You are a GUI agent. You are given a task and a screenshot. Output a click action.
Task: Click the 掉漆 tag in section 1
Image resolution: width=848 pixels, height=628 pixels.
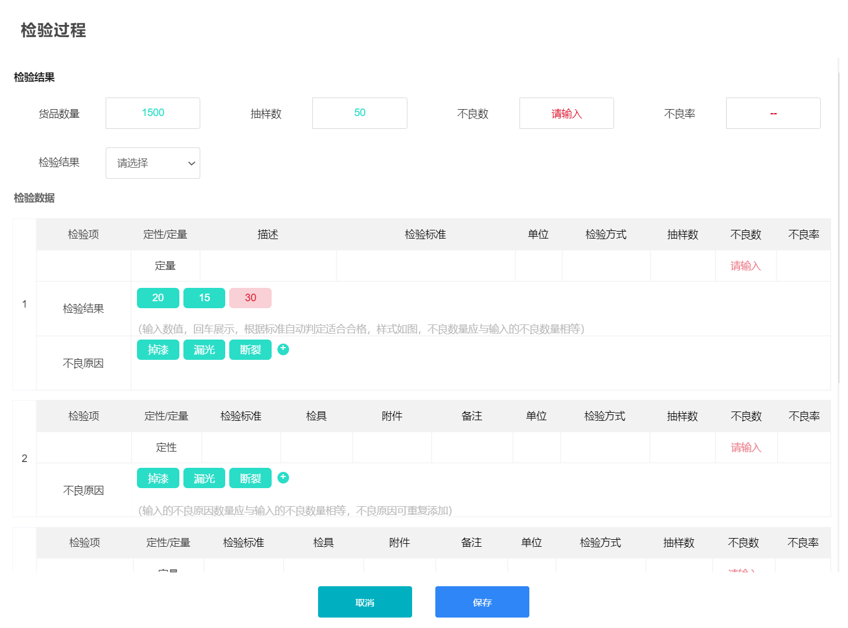pos(158,350)
